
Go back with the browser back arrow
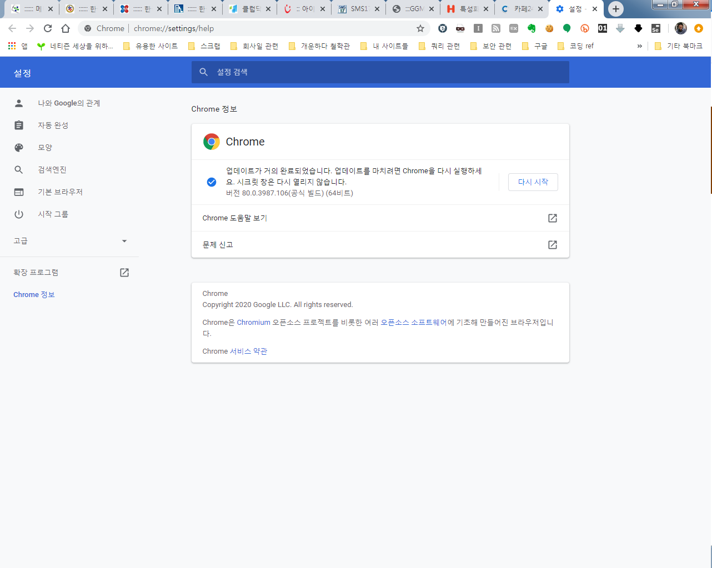(12, 28)
